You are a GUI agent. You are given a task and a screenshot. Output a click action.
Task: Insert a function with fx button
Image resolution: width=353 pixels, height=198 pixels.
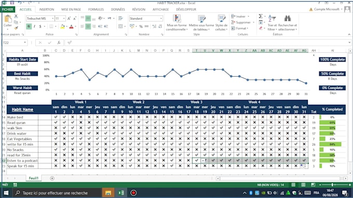59,43
